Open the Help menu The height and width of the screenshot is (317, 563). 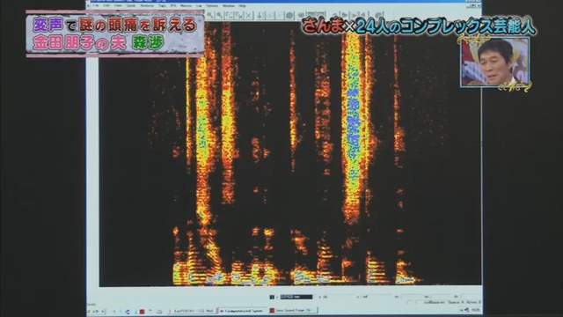[243, 6]
